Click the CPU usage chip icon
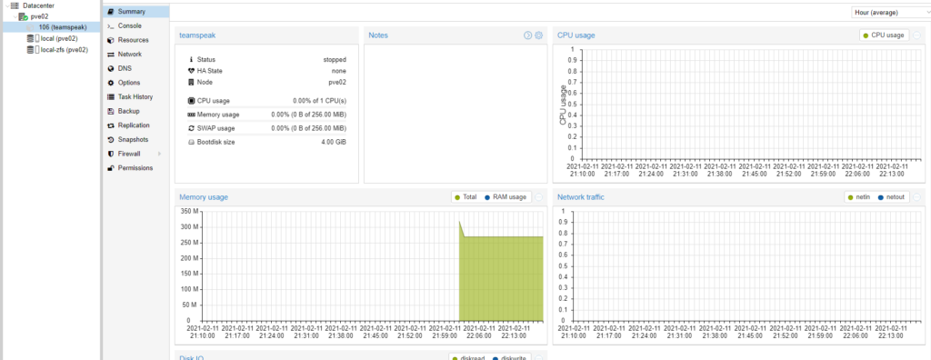This screenshot has width=931, height=360. point(191,101)
